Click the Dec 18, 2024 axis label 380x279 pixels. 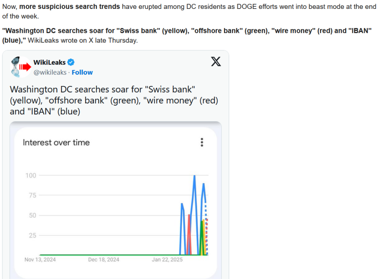[x=104, y=260]
